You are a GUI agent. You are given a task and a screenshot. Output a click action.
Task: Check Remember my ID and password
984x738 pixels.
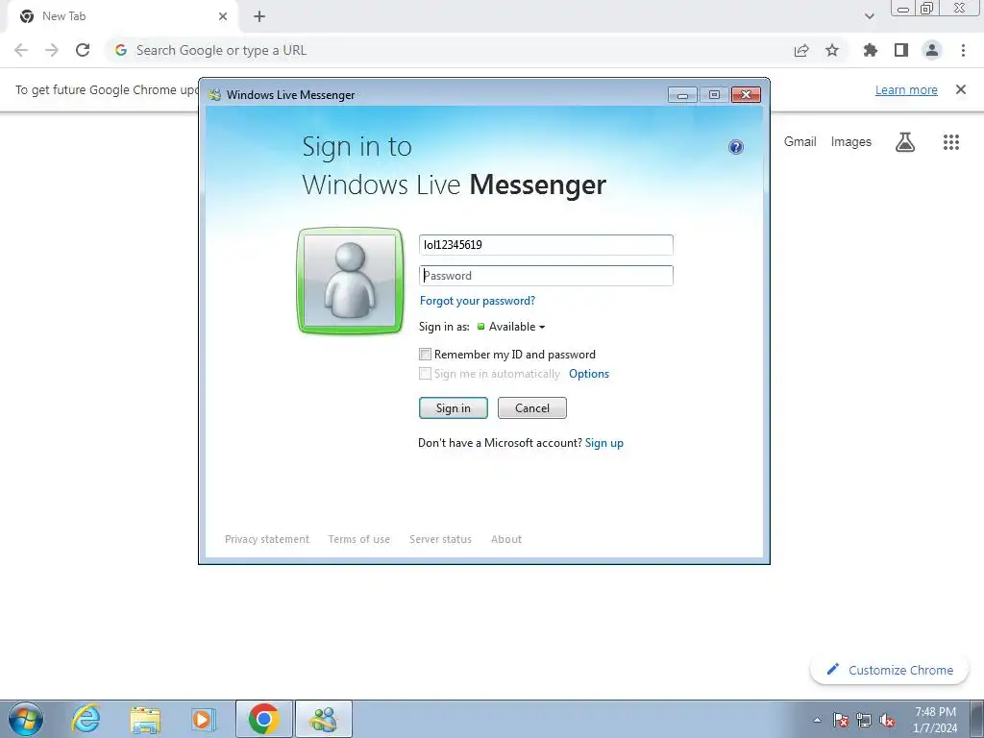point(425,354)
